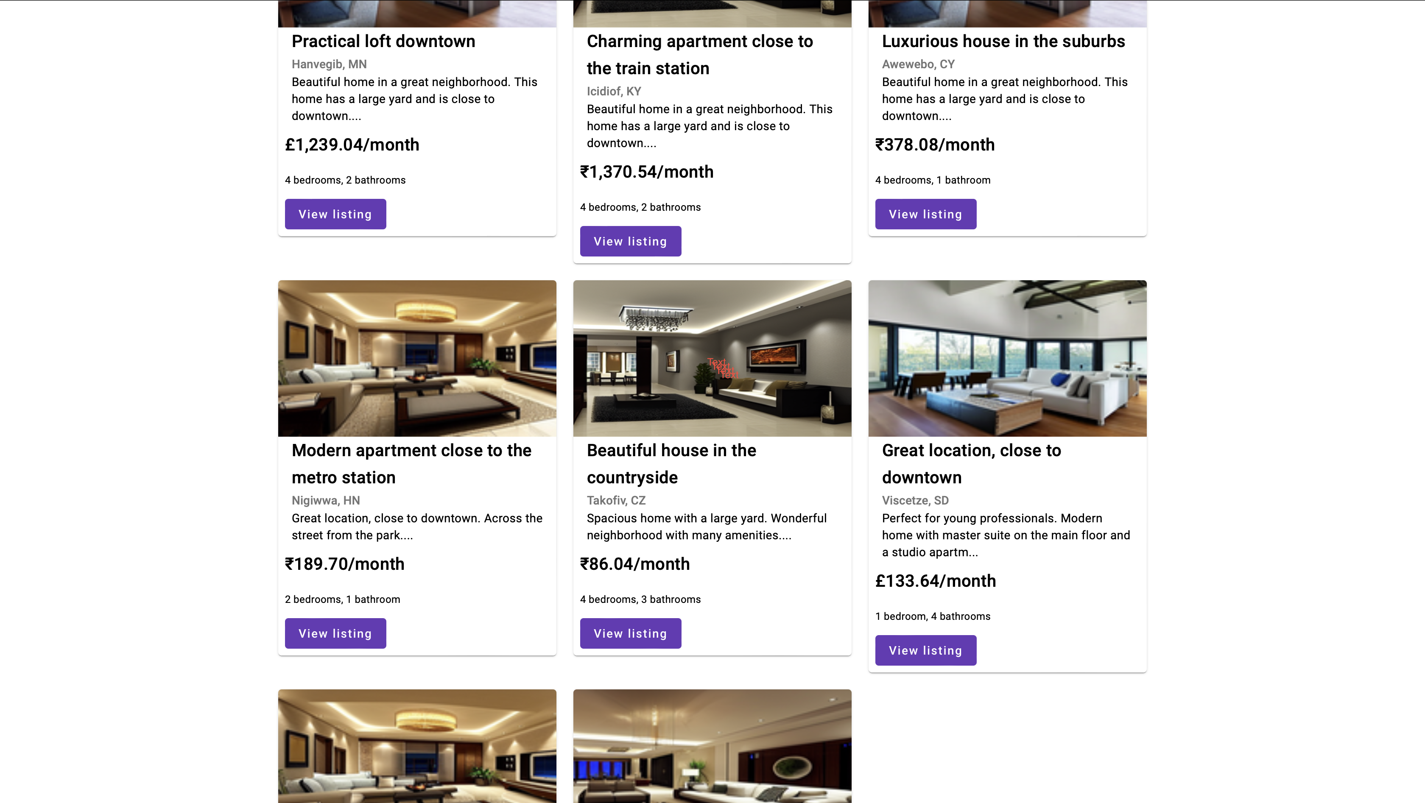
Task: Click the bottom-center property photo
Action: coord(712,747)
